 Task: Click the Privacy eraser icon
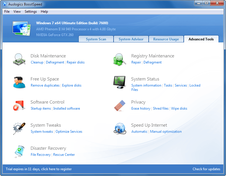tap(120, 105)
